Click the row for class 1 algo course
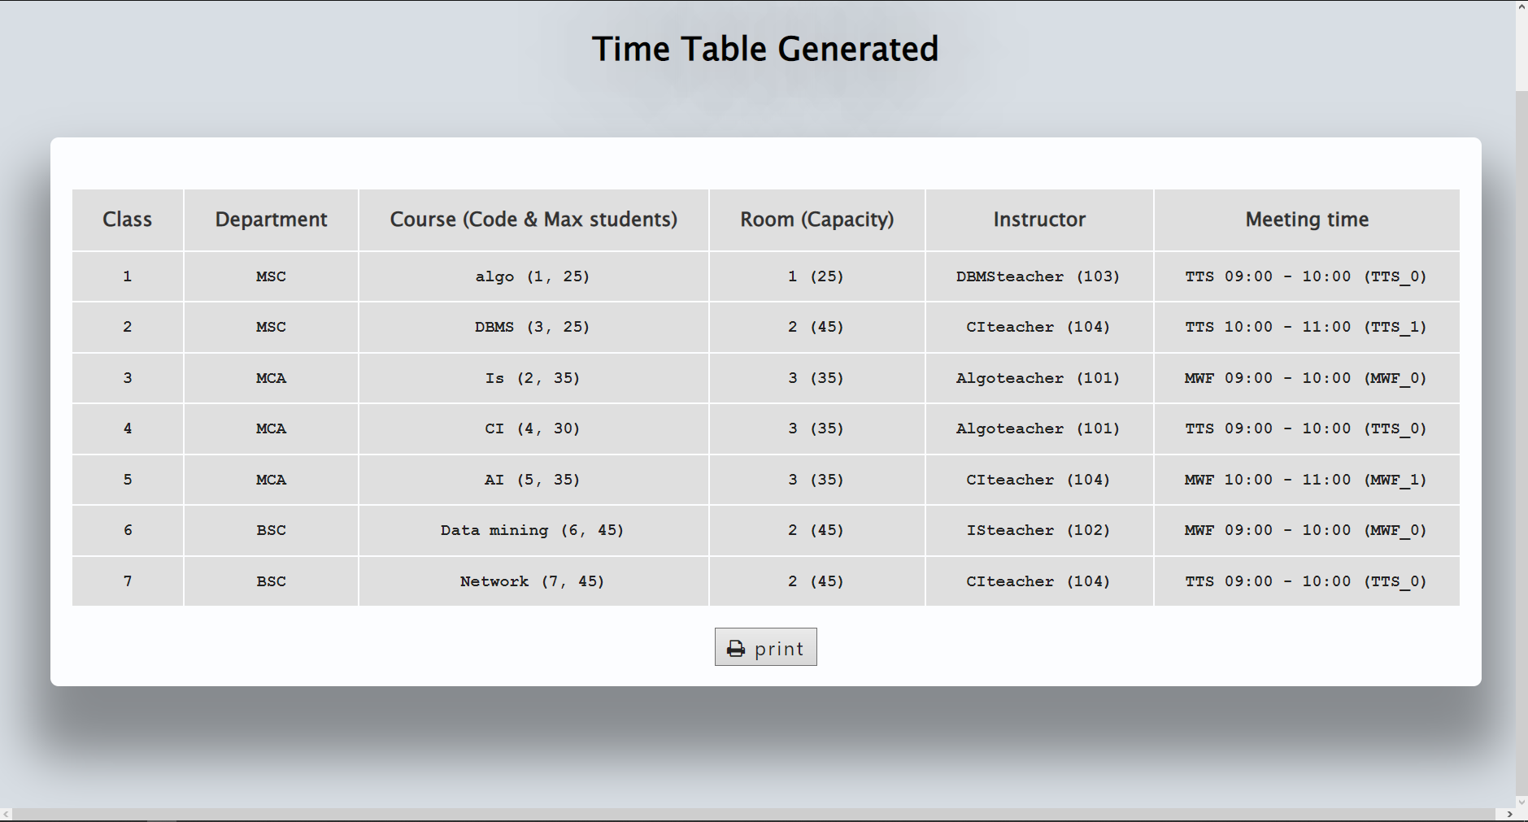The height and width of the screenshot is (822, 1528). click(x=533, y=276)
